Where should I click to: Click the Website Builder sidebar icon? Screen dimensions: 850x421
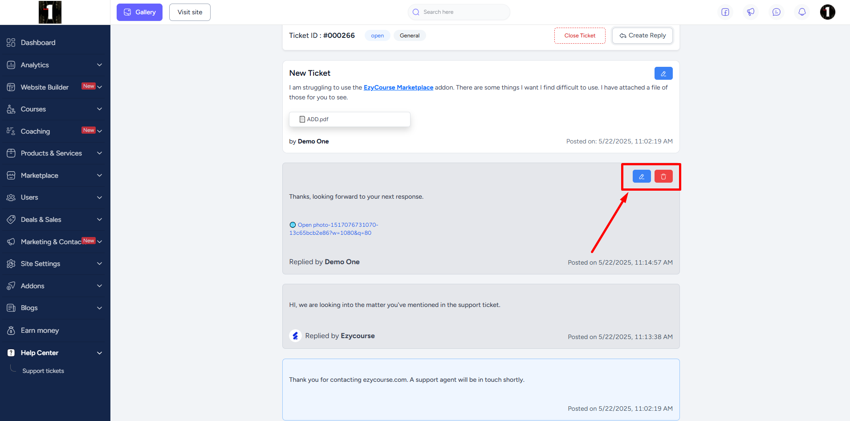click(x=11, y=87)
